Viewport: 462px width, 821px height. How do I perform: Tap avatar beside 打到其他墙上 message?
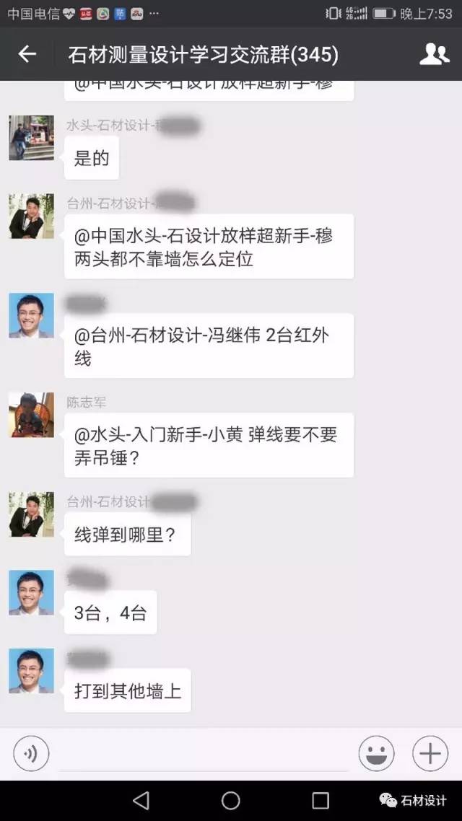click(x=32, y=671)
